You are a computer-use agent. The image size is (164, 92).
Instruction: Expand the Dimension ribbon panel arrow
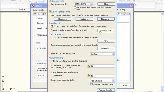click(x=160, y=10)
